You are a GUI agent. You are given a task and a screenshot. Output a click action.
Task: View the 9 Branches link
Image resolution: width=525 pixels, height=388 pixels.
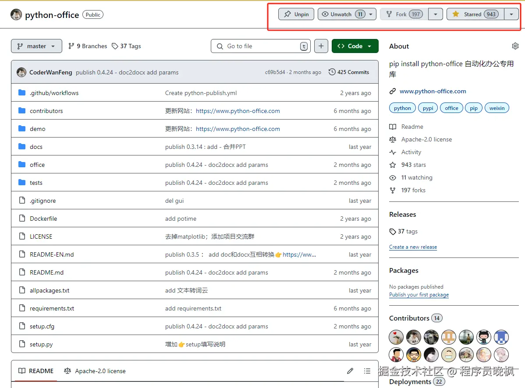click(x=88, y=46)
